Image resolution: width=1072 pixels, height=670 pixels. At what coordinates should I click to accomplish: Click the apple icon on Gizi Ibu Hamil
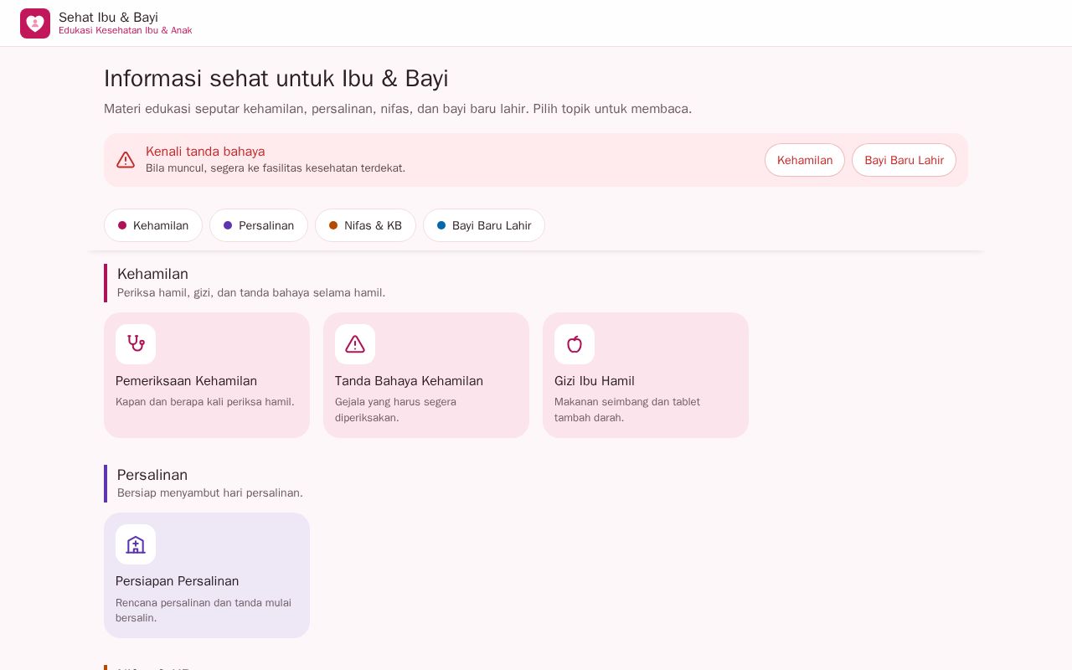click(575, 344)
